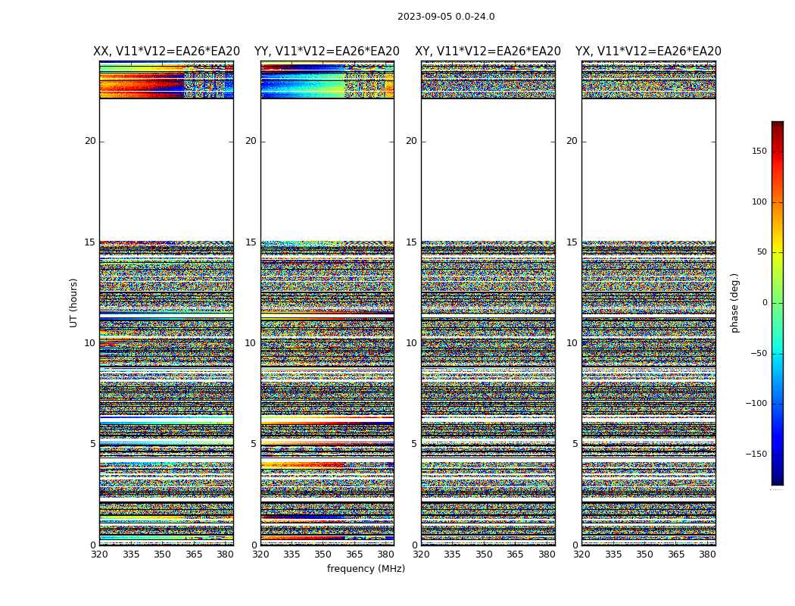795x606 pixels.
Task: Select the XX, V11*V12=EA26*EA20 panel title
Action: click(167, 52)
